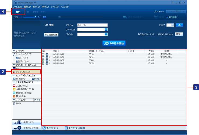This screenshot has width=199, height=135.
Task: Uncheck the box for track 3
Action: pyautogui.click(x=43, y=60)
